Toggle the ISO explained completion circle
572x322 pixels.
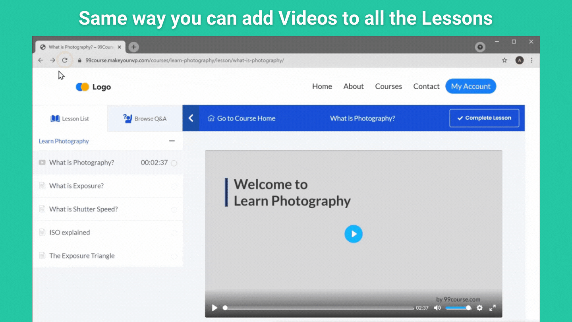(174, 233)
